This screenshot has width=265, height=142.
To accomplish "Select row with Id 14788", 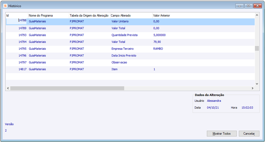I will point(130,21).
